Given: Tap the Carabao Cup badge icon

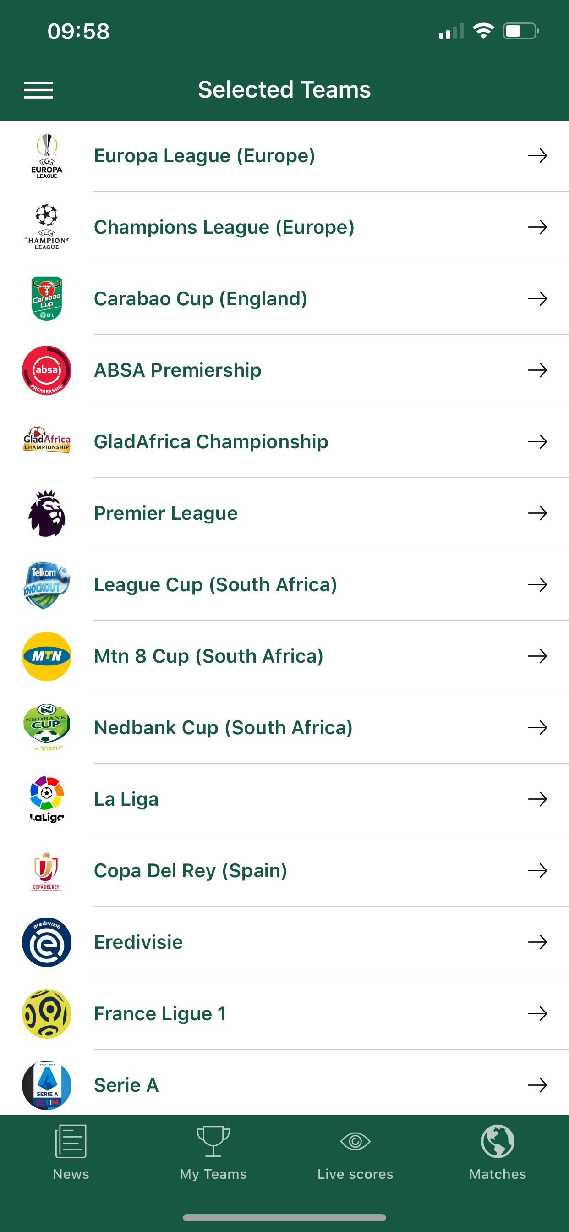Looking at the screenshot, I should coord(47,298).
